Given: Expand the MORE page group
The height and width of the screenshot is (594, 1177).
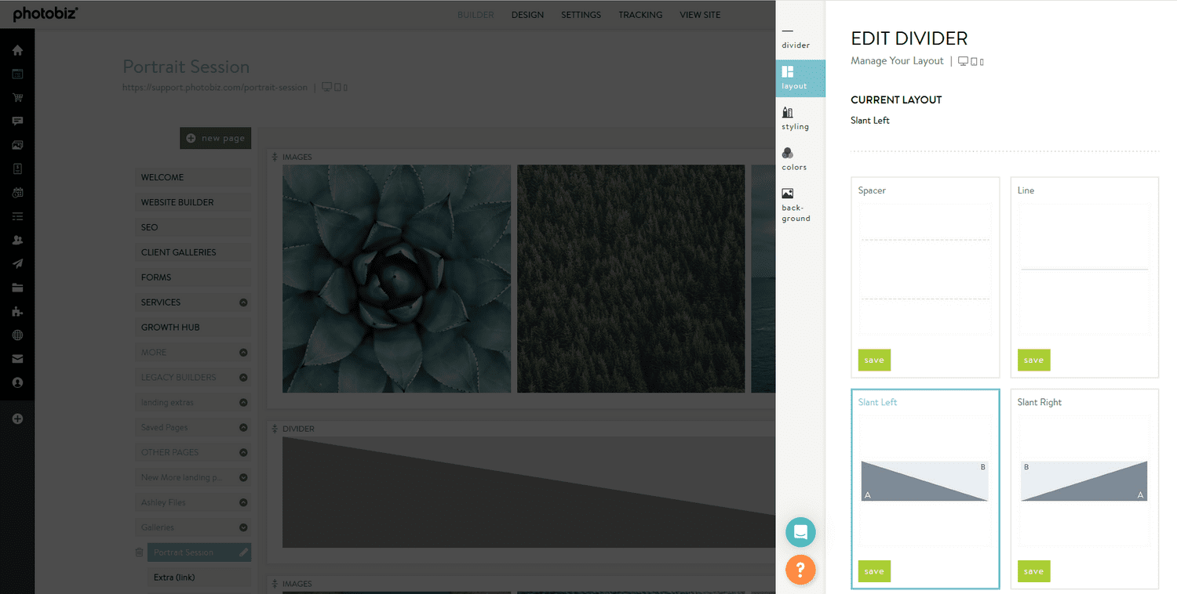Looking at the screenshot, I should [242, 352].
